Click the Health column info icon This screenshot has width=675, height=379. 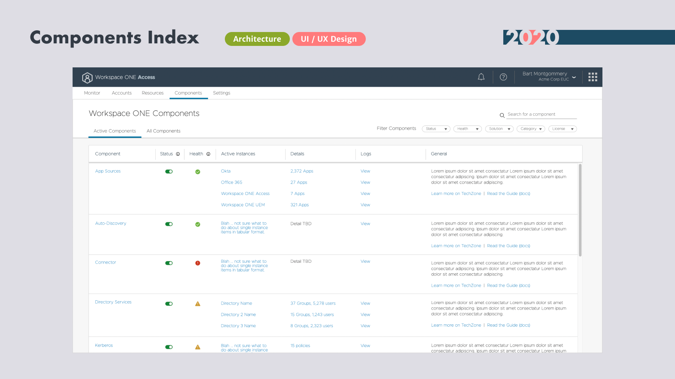click(208, 154)
